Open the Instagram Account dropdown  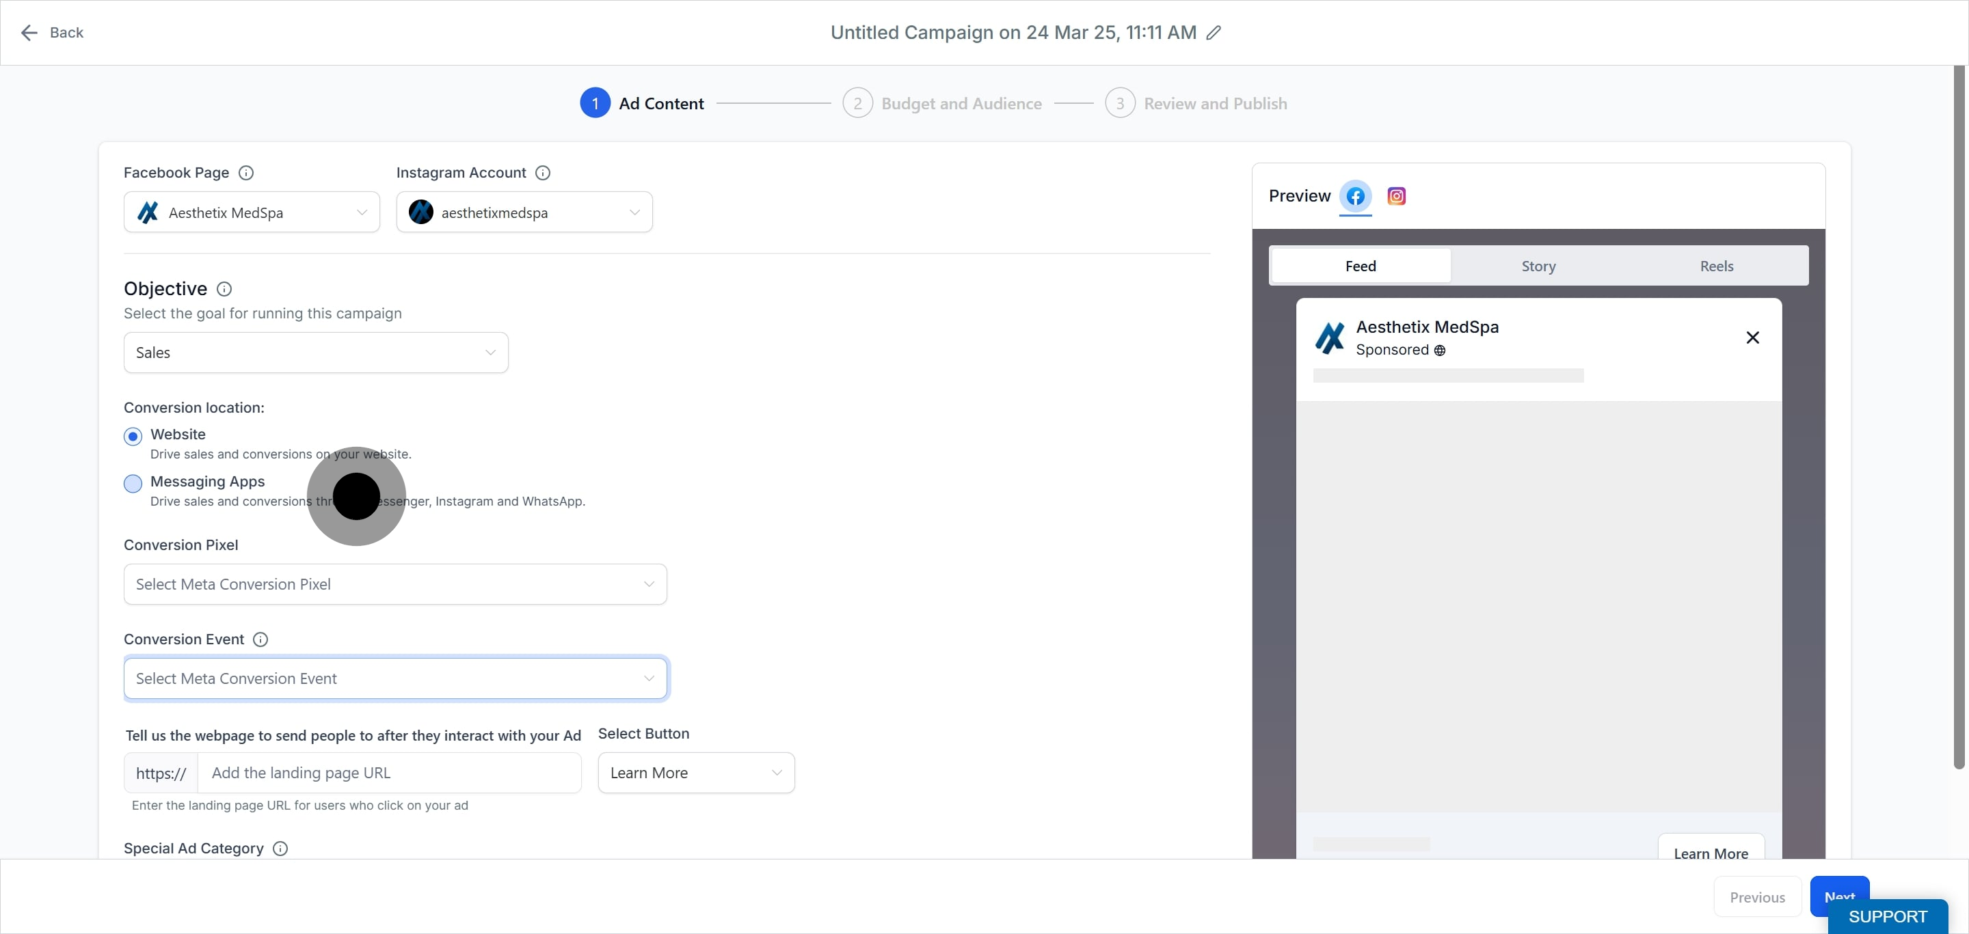click(x=524, y=212)
